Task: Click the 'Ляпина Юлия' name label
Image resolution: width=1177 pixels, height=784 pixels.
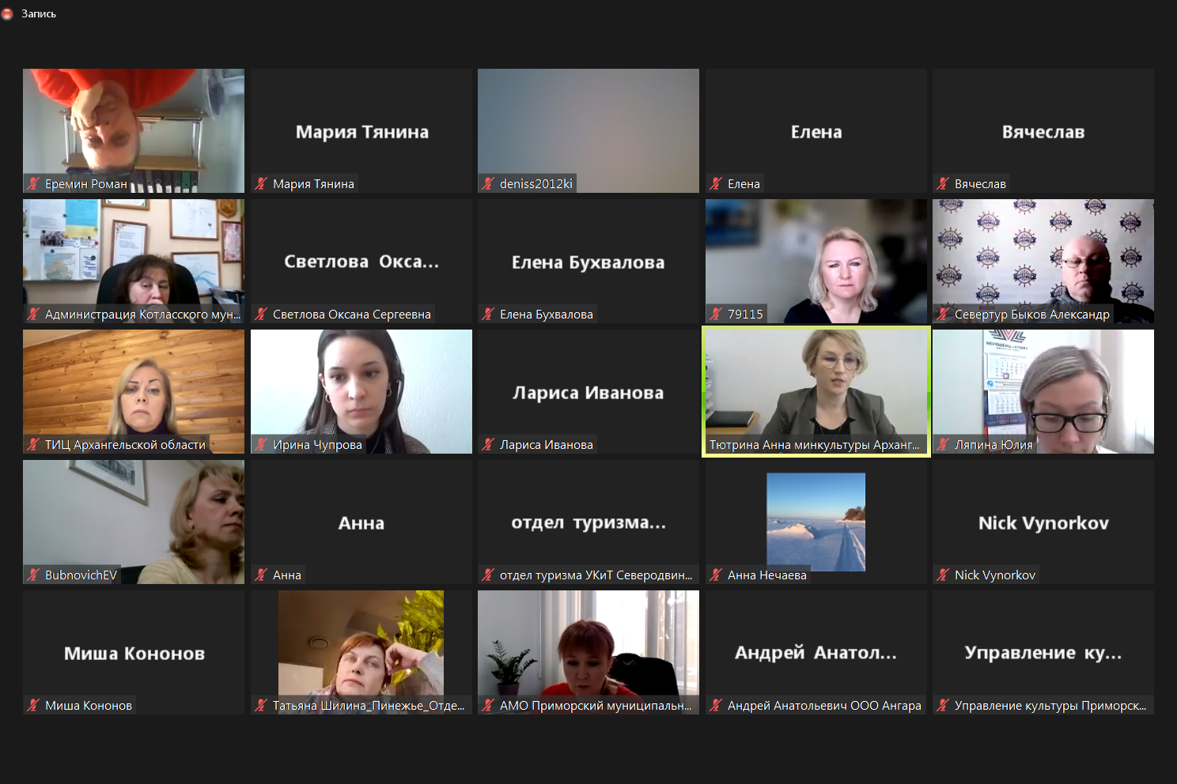Action: pos(993,444)
